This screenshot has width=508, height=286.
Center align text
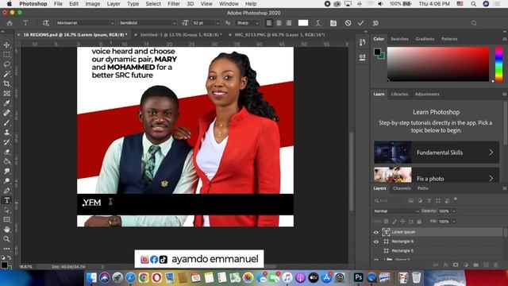tap(279, 23)
